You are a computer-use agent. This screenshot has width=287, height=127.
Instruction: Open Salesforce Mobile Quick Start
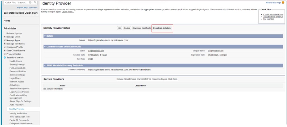(20, 13)
